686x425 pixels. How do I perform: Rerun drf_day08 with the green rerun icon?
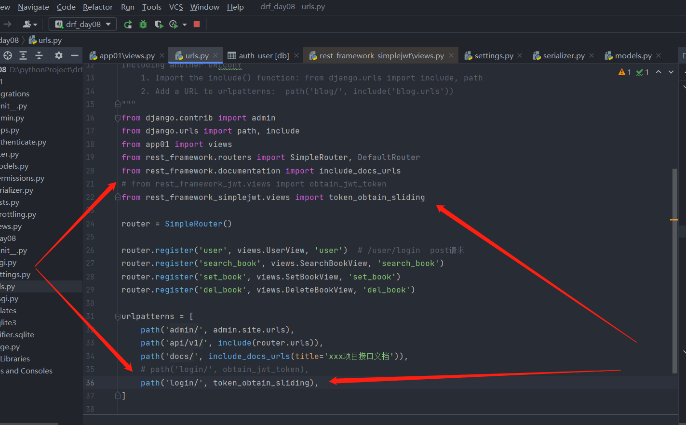click(x=128, y=24)
